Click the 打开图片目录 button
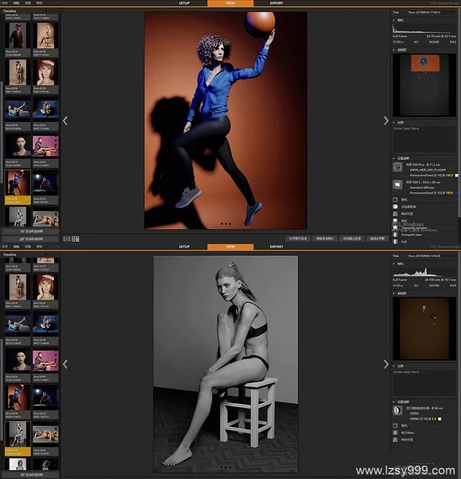The height and width of the screenshot is (479, 461). click(298, 238)
